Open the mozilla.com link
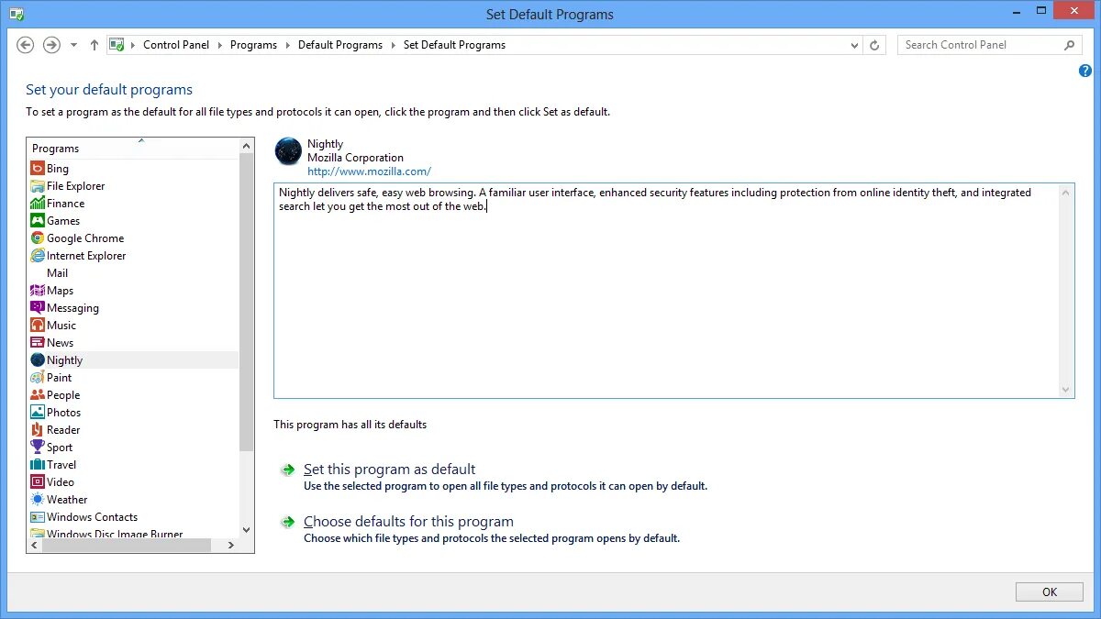The image size is (1101, 619). [369, 171]
